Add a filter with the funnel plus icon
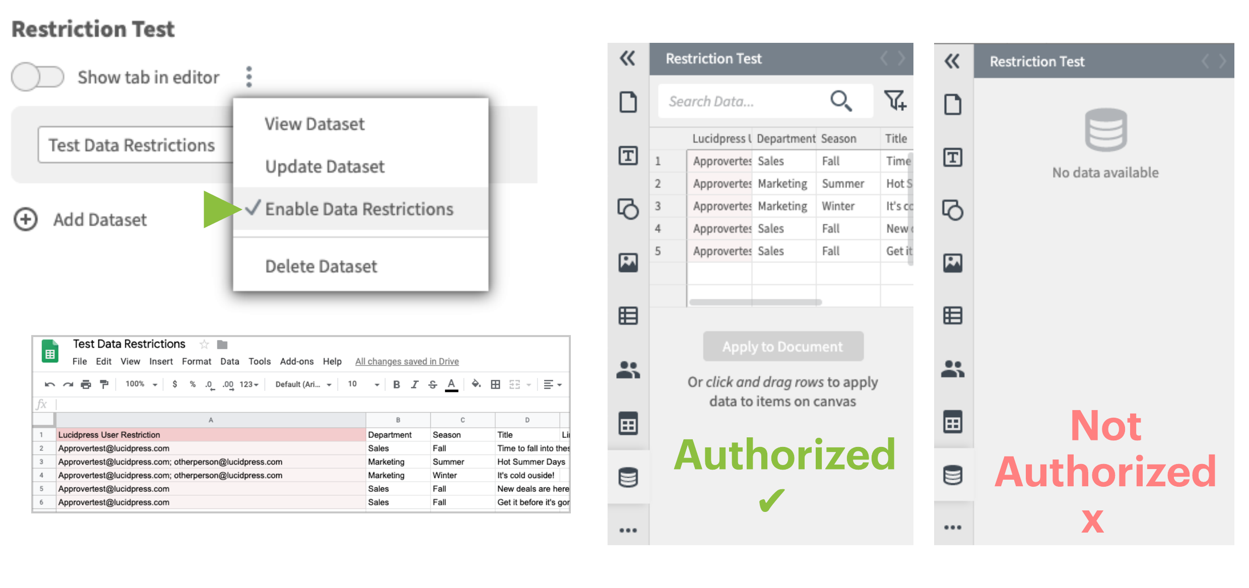Screen dimensions: 1249x588 (895, 100)
